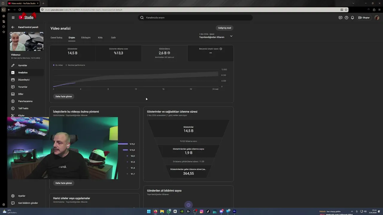Switch to Etkileşim tab
The image size is (383, 215).
coord(86,38)
